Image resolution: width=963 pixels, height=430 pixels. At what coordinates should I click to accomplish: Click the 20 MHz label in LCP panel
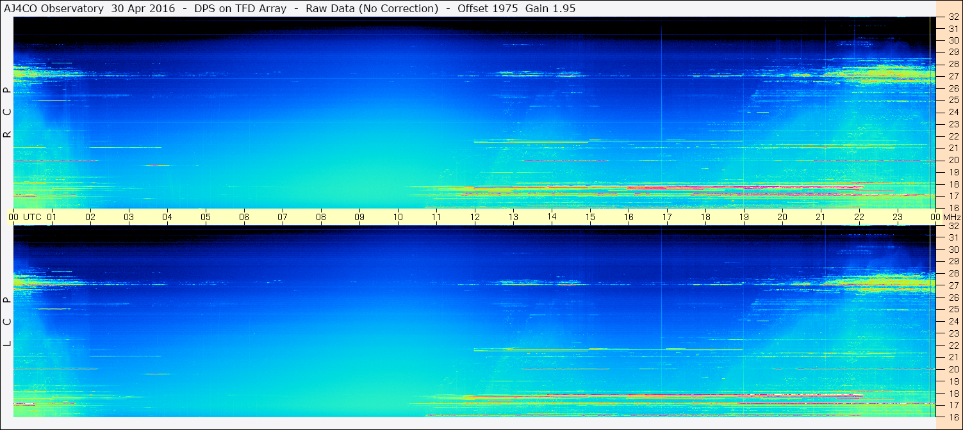coord(953,369)
